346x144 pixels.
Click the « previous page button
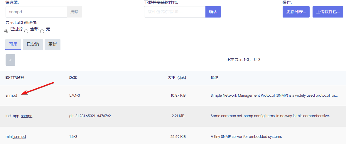pyautogui.click(x=10, y=60)
